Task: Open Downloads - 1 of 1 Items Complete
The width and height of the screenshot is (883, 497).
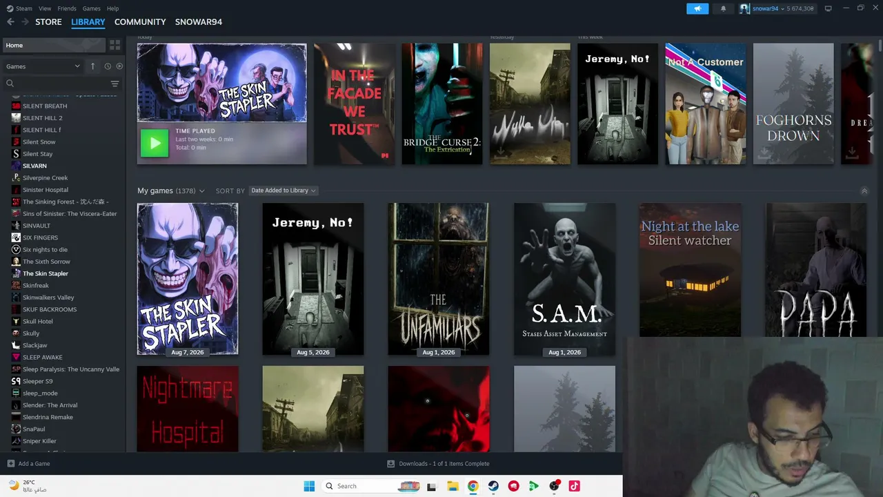Action: 444,464
